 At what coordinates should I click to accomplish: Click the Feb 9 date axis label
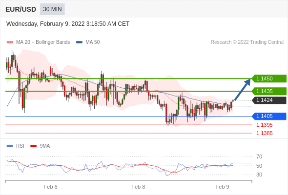[x=222, y=187]
